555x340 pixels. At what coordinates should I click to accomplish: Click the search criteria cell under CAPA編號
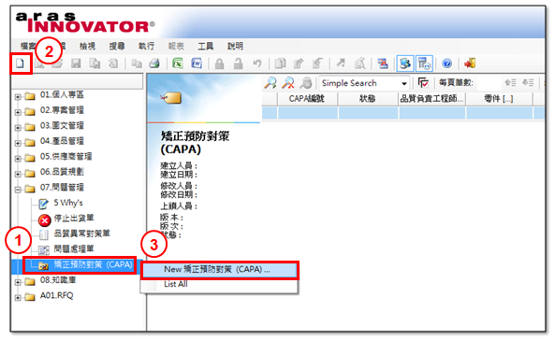click(308, 113)
